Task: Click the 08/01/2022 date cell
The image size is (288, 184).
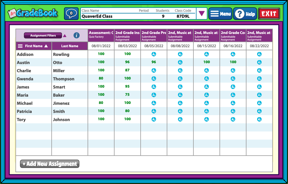Action: click(x=101, y=46)
